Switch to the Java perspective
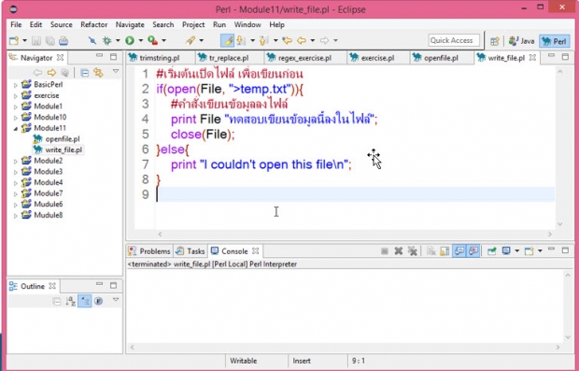The image size is (579, 371). pyautogui.click(x=522, y=41)
